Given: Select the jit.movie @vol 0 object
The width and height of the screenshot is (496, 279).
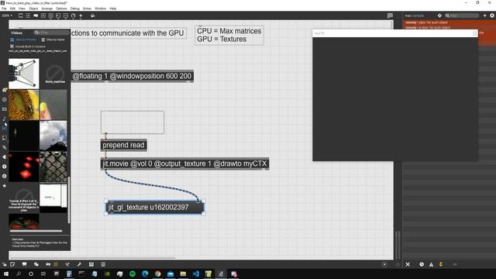Looking at the screenshot, I should point(184,164).
